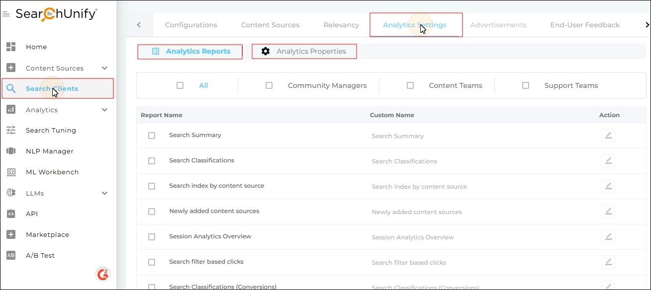Viewport: 651px width, 290px height.
Task: Edit custom name for Session Analytics Overview
Action: click(x=608, y=237)
